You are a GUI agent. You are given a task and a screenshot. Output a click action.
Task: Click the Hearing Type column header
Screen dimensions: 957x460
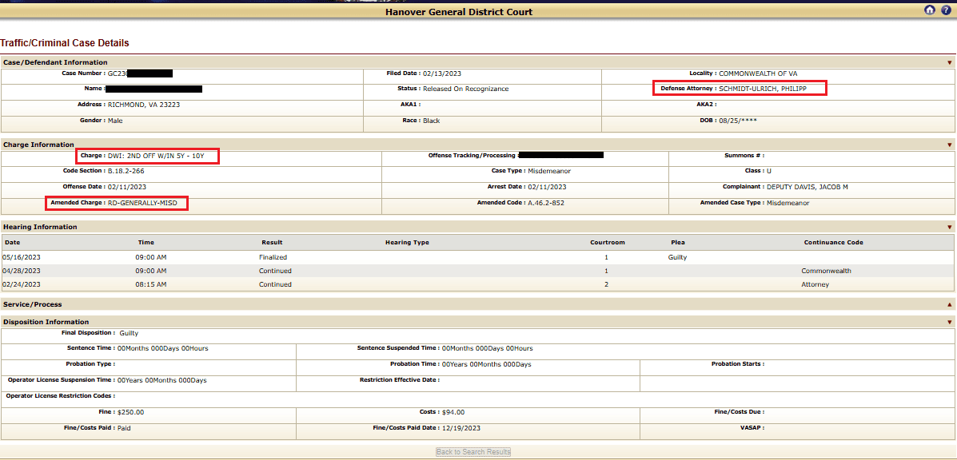tap(407, 242)
